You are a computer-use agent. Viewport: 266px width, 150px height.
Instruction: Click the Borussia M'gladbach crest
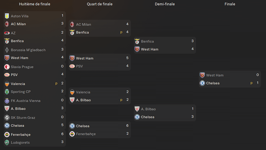7,50
